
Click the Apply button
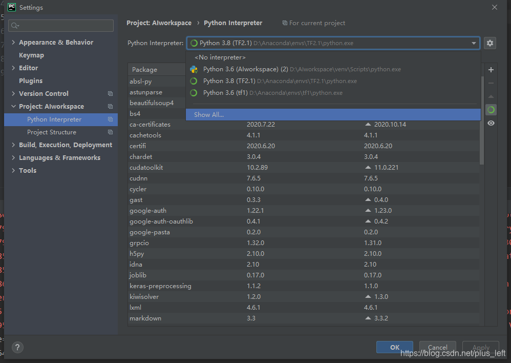(481, 347)
